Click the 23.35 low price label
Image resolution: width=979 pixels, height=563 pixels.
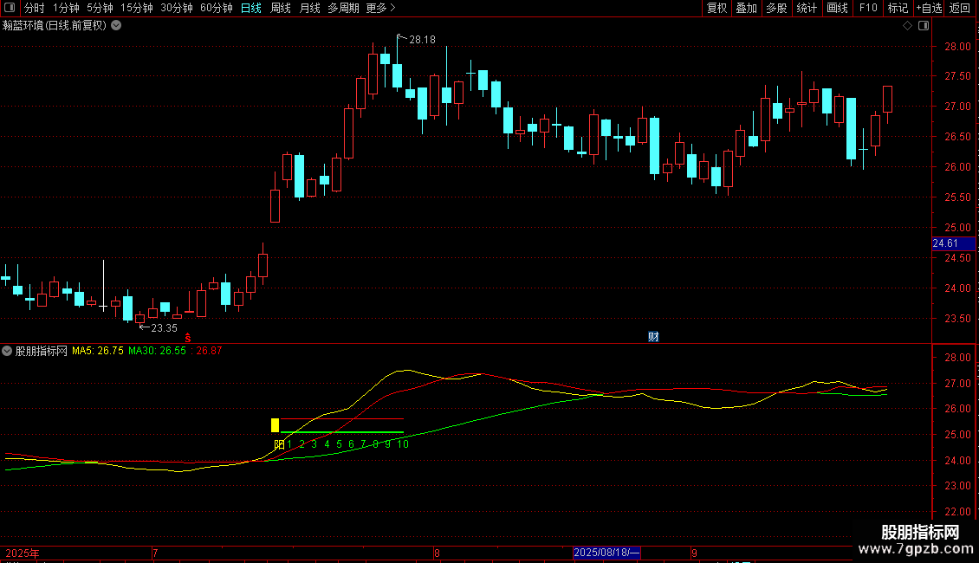(x=165, y=327)
